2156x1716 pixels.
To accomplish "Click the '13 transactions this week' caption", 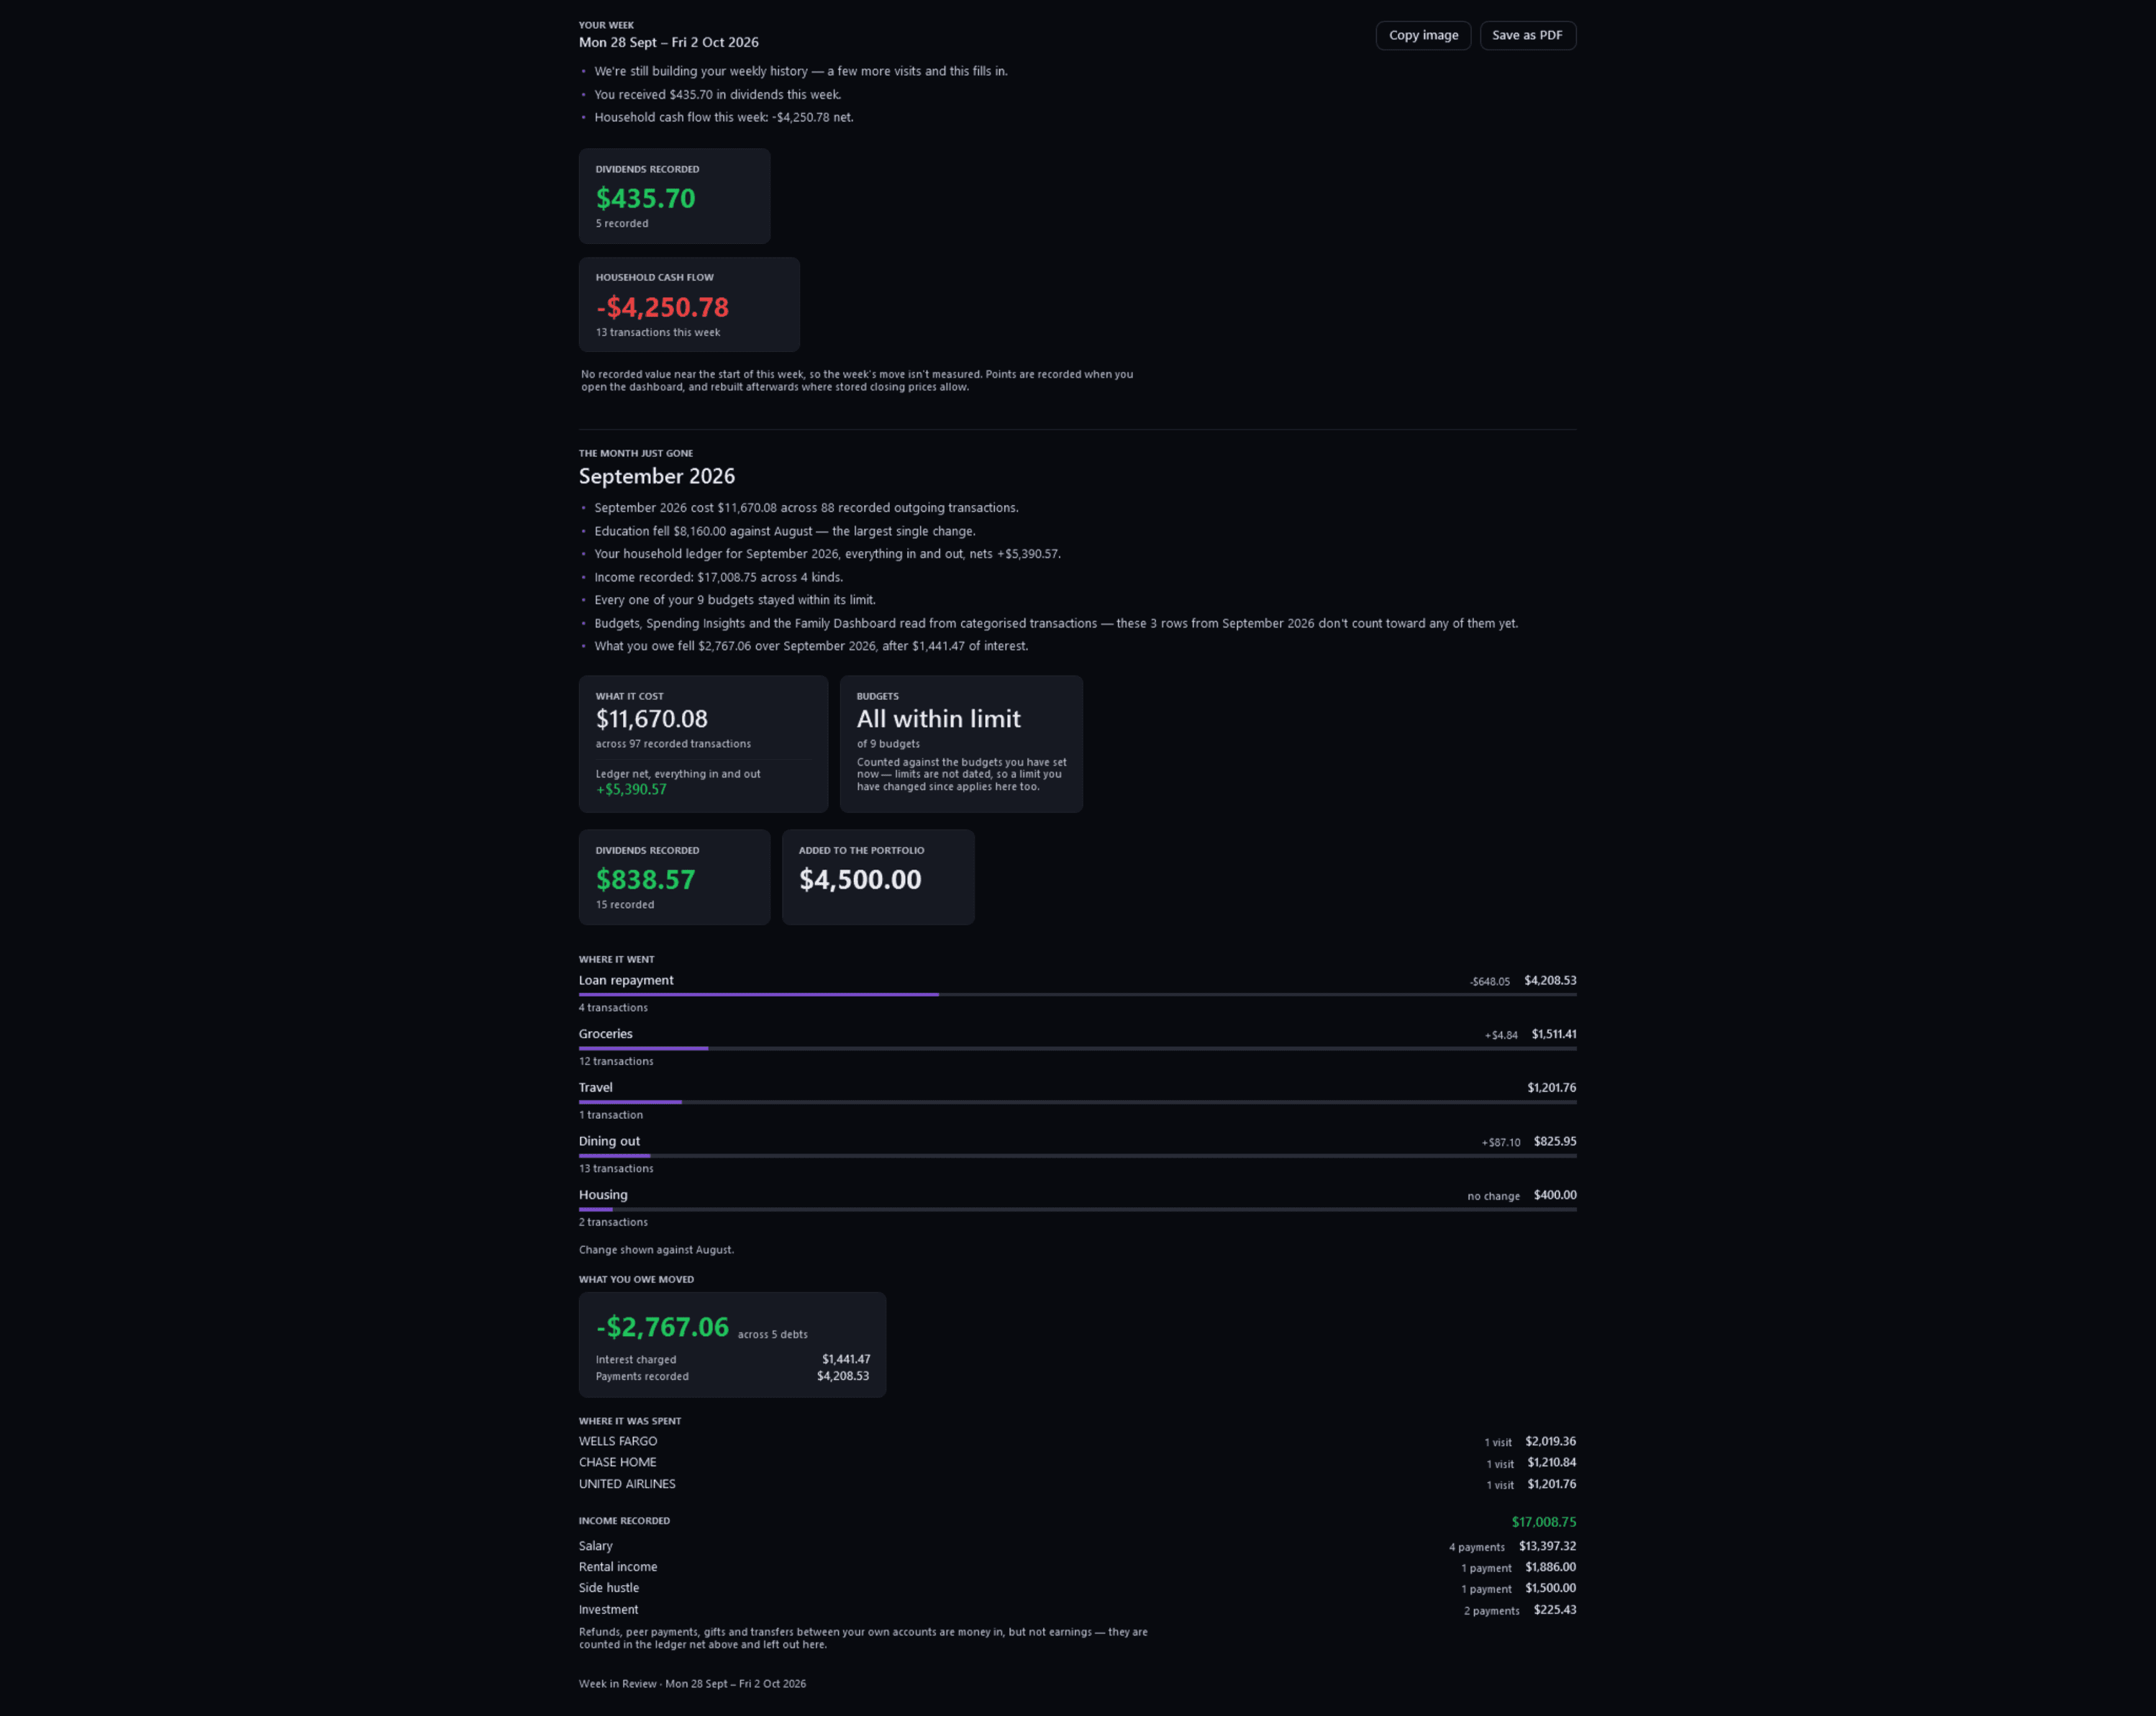I will point(658,332).
